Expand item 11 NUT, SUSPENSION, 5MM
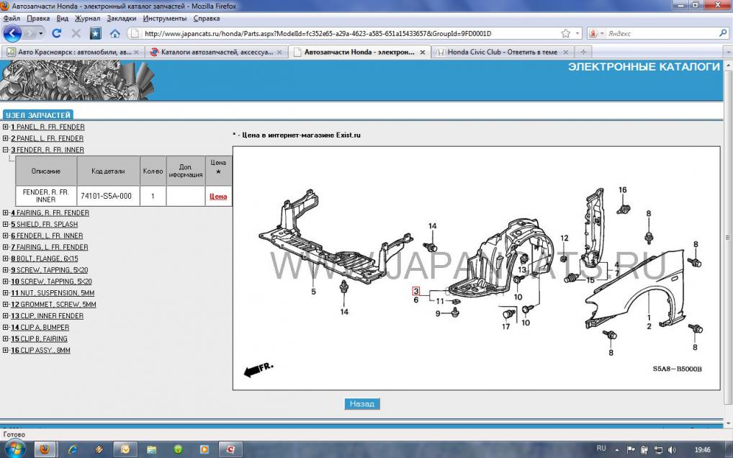 point(6,293)
